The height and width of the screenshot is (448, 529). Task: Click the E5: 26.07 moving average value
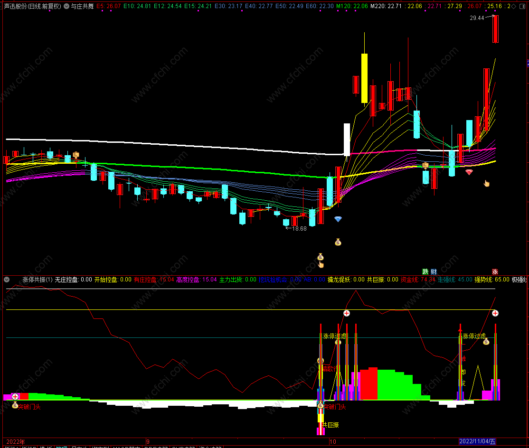[x=108, y=6]
